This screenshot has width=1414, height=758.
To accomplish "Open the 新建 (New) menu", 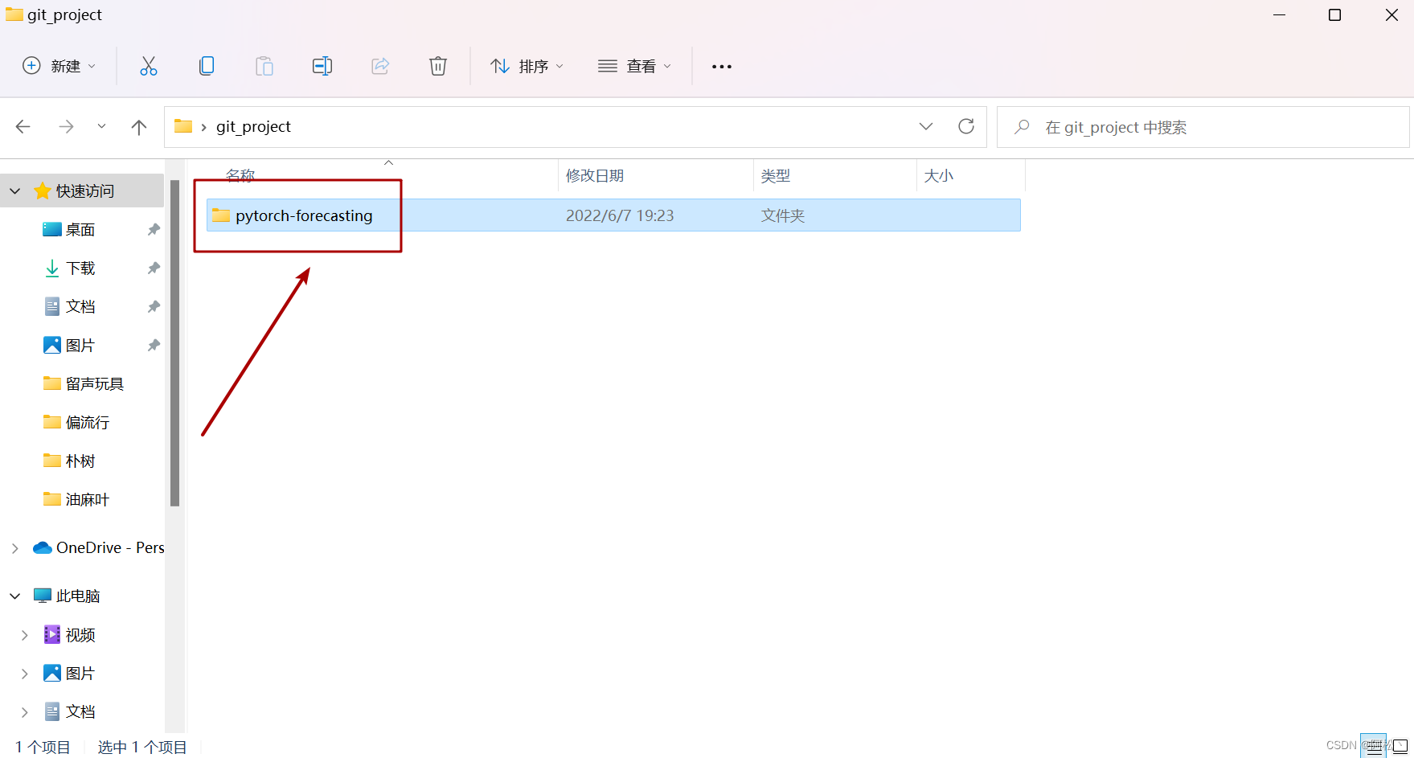I will point(59,66).
